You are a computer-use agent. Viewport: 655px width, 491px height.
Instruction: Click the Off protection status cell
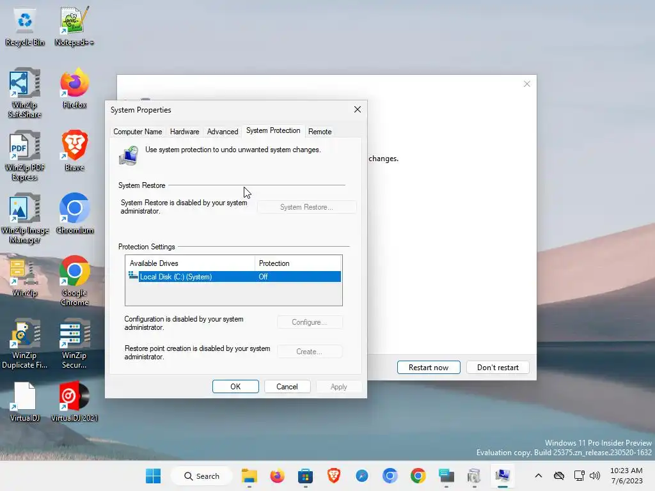coord(263,277)
